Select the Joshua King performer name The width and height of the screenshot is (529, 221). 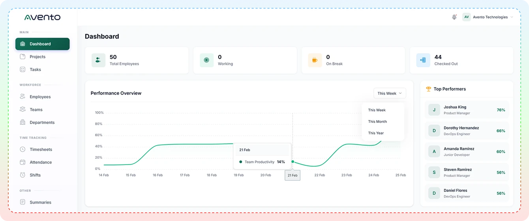pyautogui.click(x=455, y=107)
